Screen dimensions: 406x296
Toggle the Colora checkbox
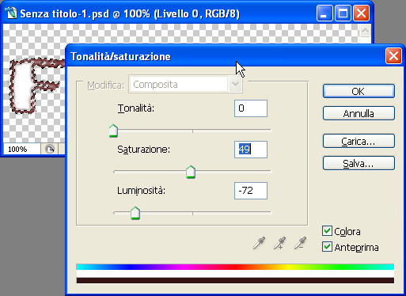(x=327, y=231)
